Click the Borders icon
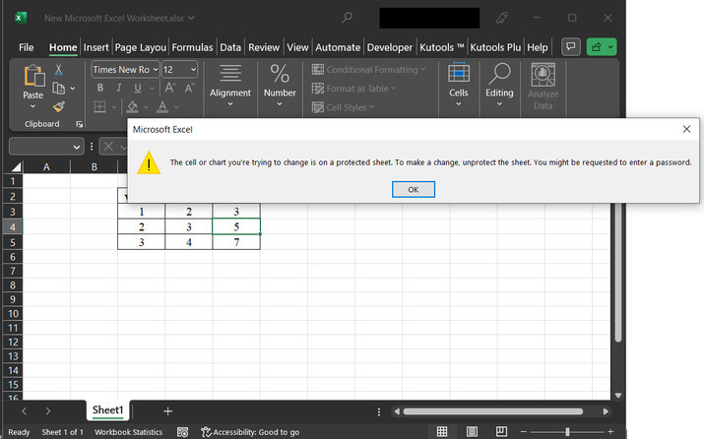 [99, 107]
